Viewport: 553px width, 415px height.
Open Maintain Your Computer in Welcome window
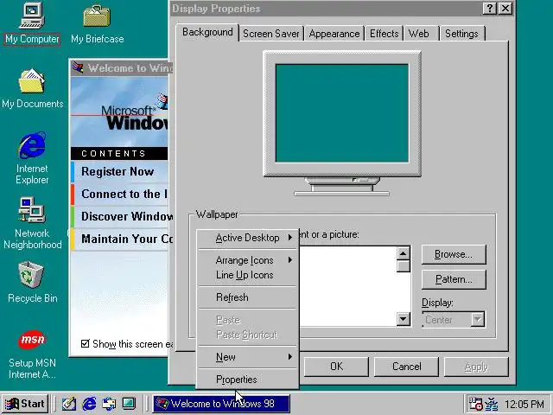(119, 239)
